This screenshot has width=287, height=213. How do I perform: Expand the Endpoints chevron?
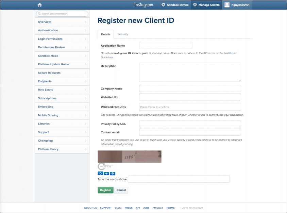(85, 81)
